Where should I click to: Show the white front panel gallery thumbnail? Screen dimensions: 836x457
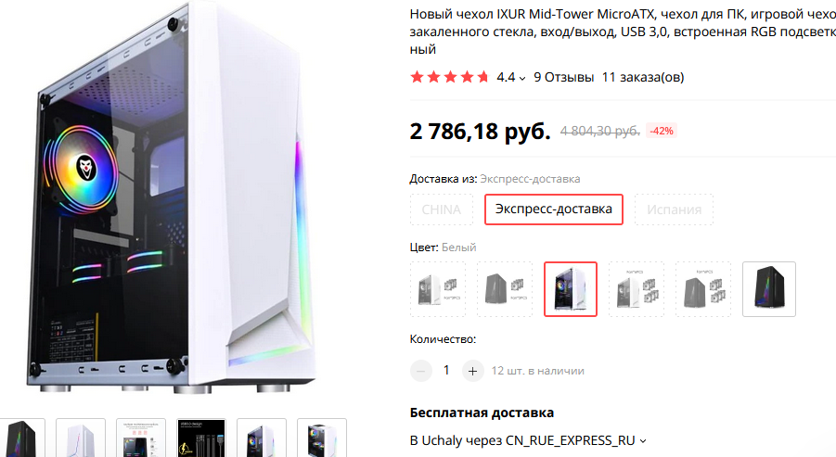pyautogui.click(x=81, y=438)
